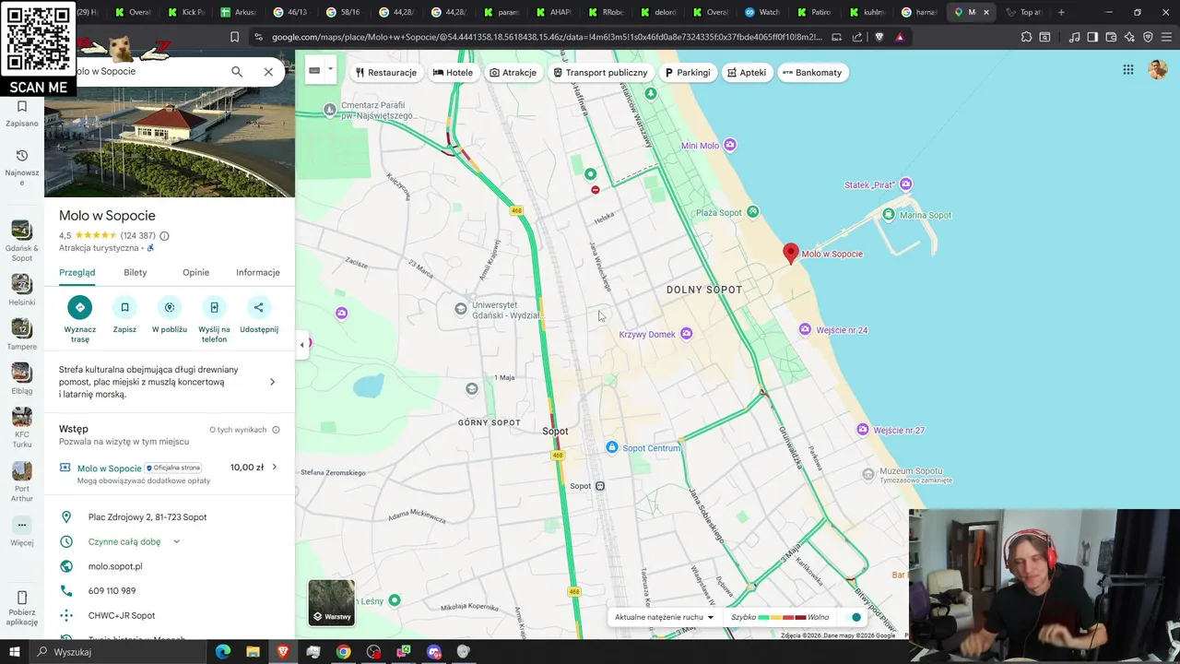The height and width of the screenshot is (664, 1180).
Task: Open Aktualne natężenie ruchu dropdown
Action: tap(664, 617)
